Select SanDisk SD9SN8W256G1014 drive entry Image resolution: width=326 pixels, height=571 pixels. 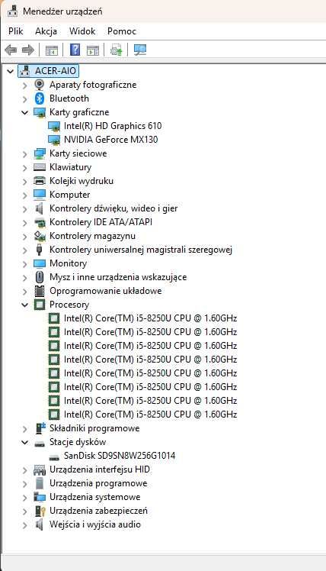pos(120,456)
